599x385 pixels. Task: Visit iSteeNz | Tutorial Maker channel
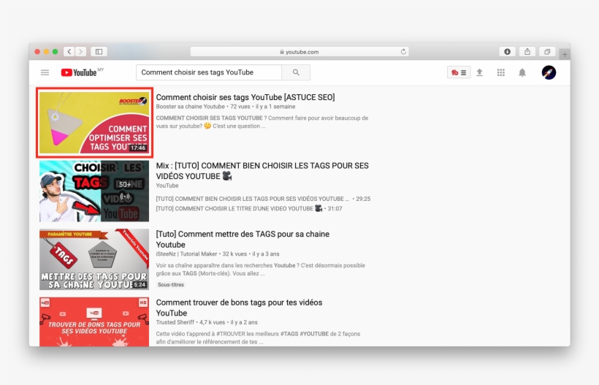(x=186, y=254)
